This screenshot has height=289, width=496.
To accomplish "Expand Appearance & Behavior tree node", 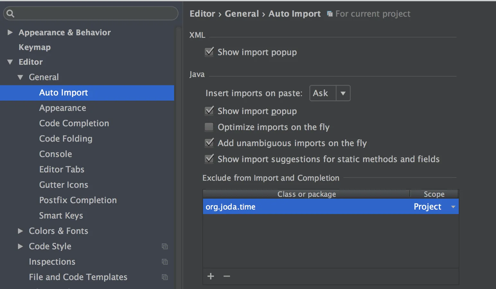I will 10,32.
